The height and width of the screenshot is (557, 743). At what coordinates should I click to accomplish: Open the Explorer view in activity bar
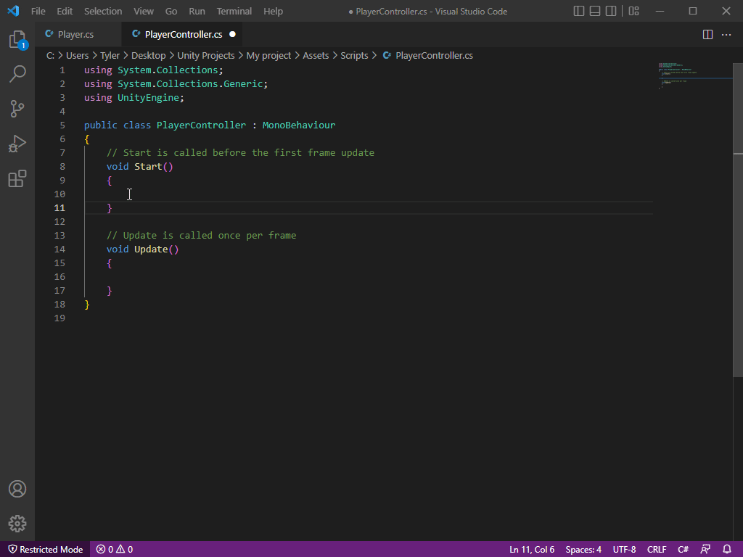[17, 39]
